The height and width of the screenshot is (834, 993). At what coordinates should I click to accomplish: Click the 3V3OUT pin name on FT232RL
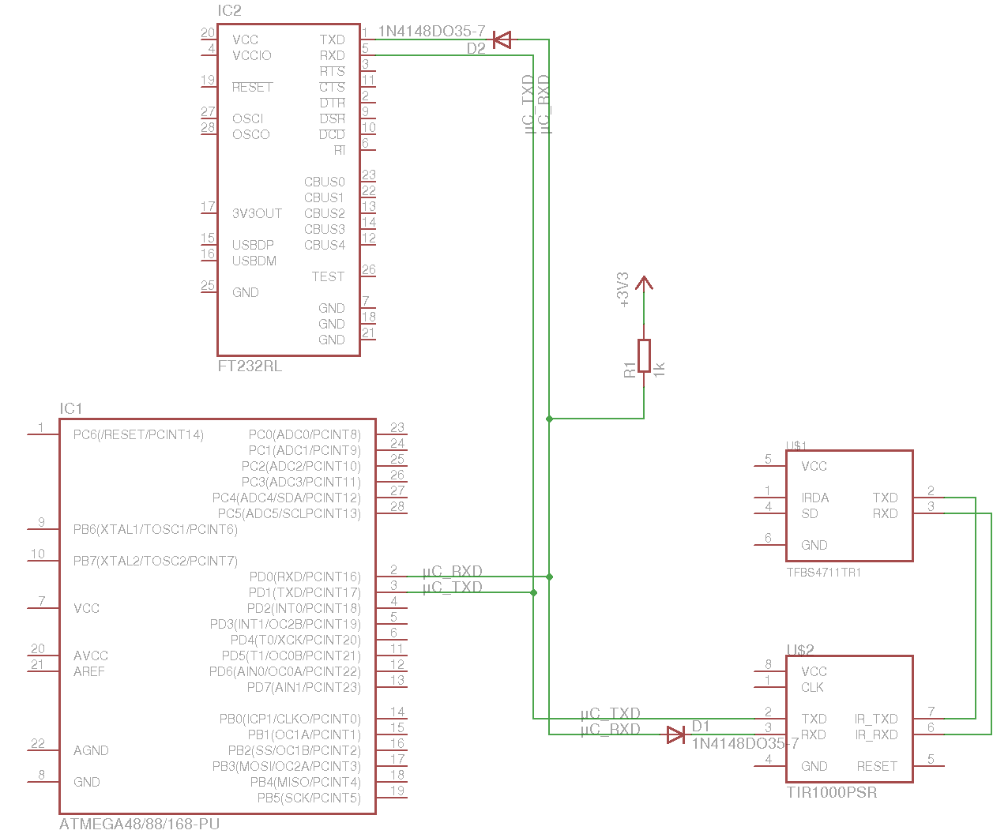(257, 213)
